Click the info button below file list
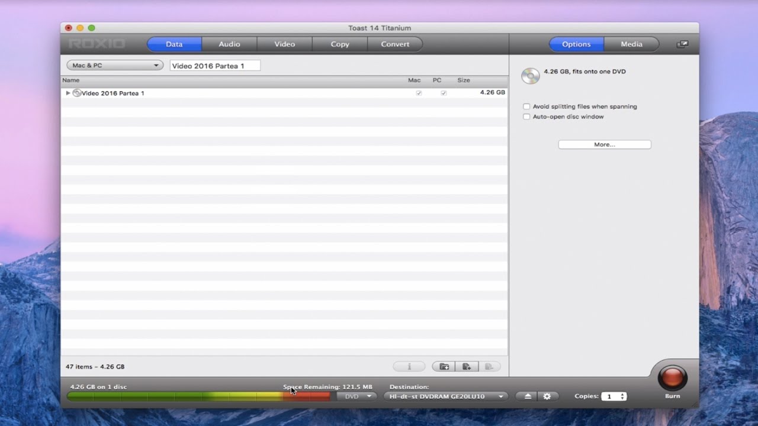Image resolution: width=758 pixels, height=426 pixels. point(409,367)
